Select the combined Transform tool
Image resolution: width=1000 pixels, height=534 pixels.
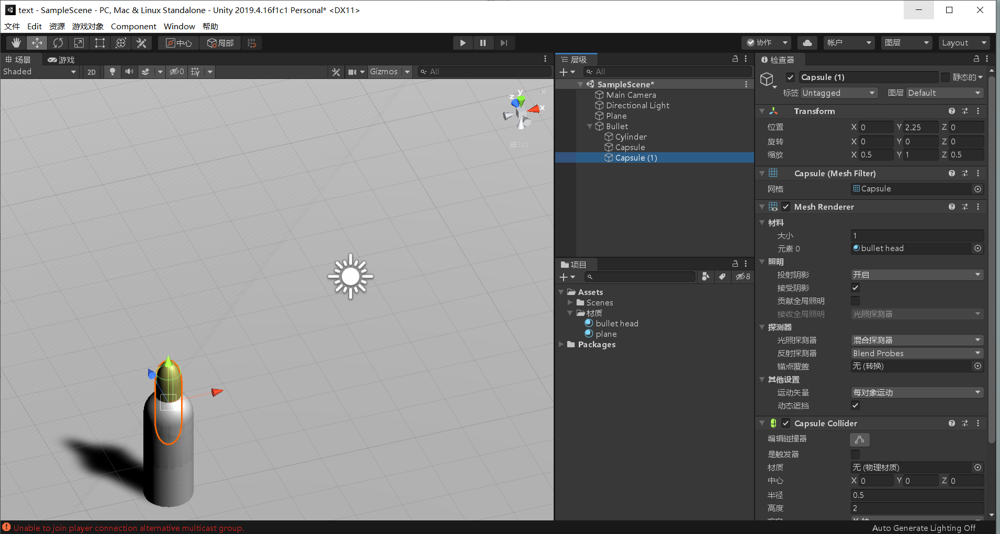tap(121, 43)
